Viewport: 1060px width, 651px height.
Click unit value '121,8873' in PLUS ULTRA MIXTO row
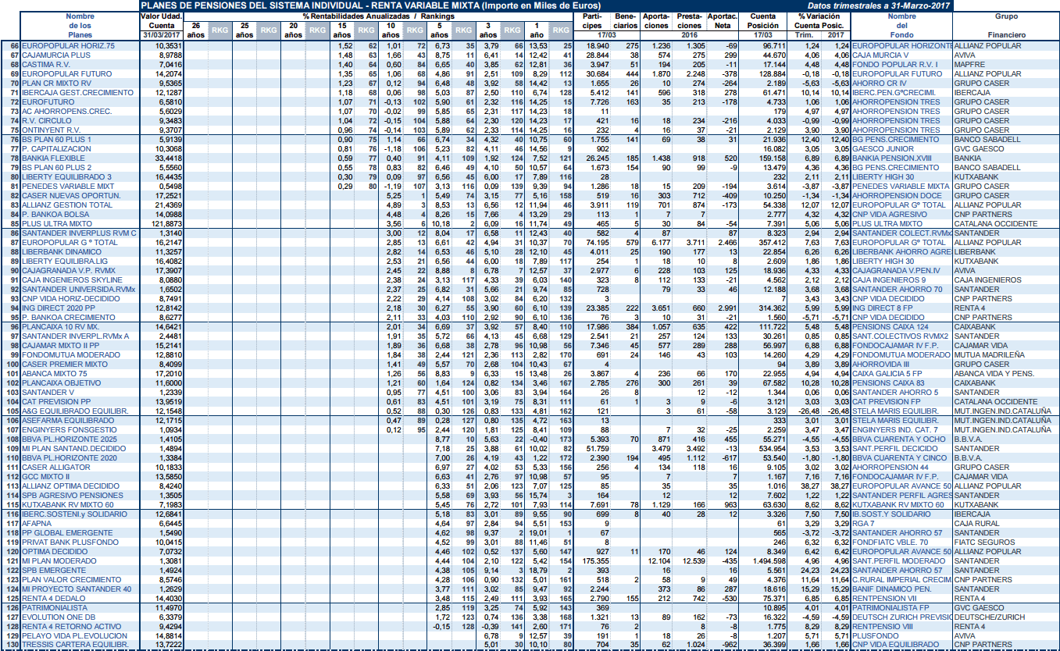[x=167, y=224]
